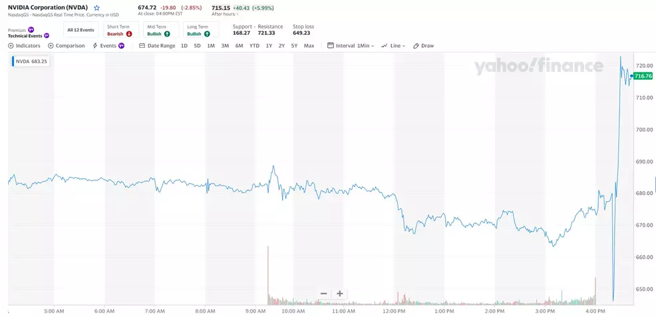Open chart Events lightning option
Viewport: 656px width, 316px height.
tap(108, 46)
